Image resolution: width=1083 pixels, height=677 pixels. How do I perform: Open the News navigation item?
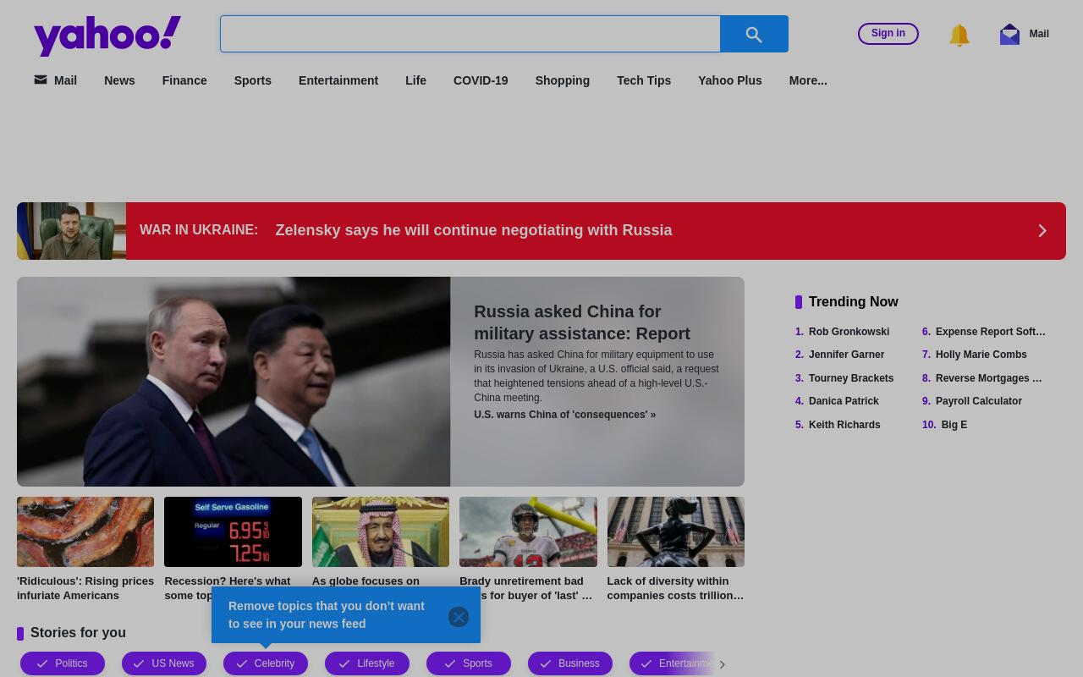pyautogui.click(x=119, y=80)
